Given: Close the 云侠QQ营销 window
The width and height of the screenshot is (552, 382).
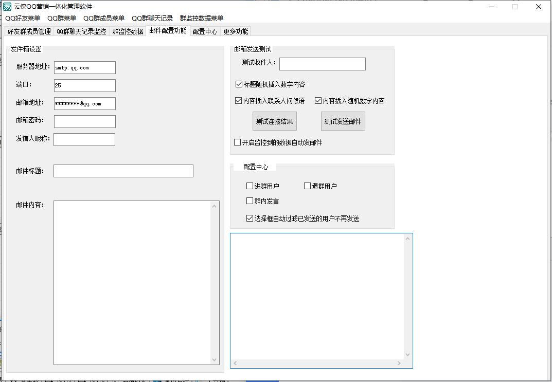Looking at the screenshot, I should click(538, 7).
